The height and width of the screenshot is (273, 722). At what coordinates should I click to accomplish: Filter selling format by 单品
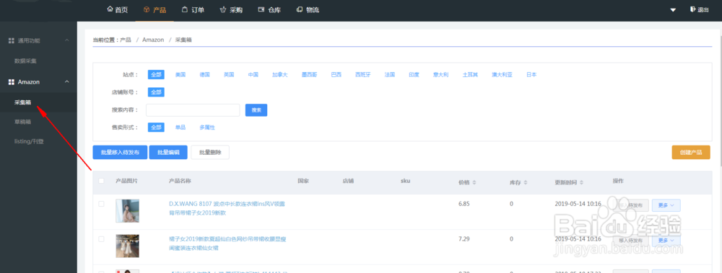[x=180, y=127]
